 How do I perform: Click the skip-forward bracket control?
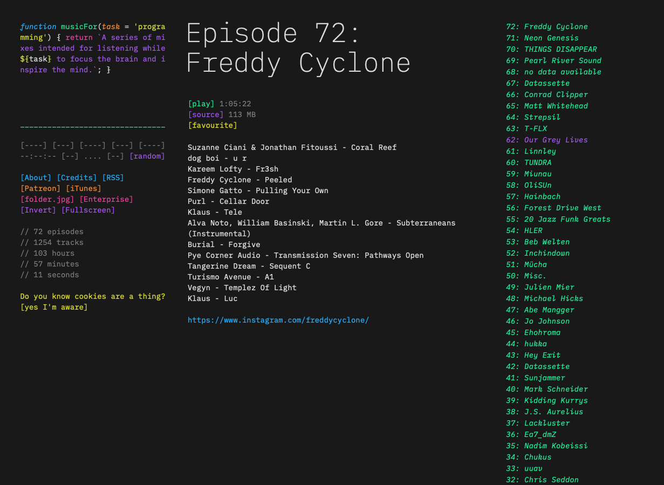pos(119,156)
